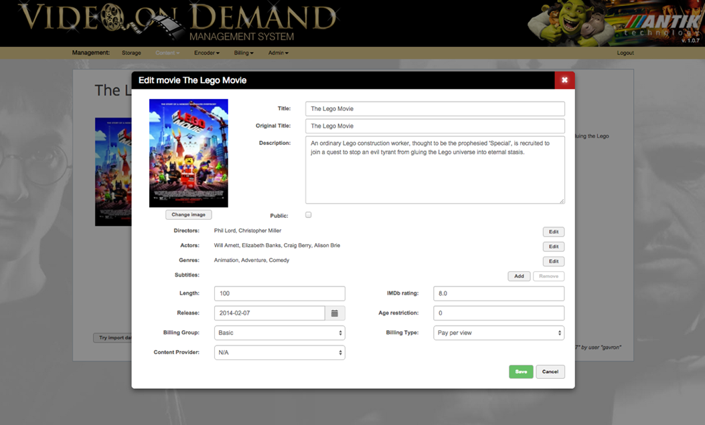Image resolution: width=705 pixels, height=425 pixels.
Task: Go to Storage management
Action: (x=131, y=53)
